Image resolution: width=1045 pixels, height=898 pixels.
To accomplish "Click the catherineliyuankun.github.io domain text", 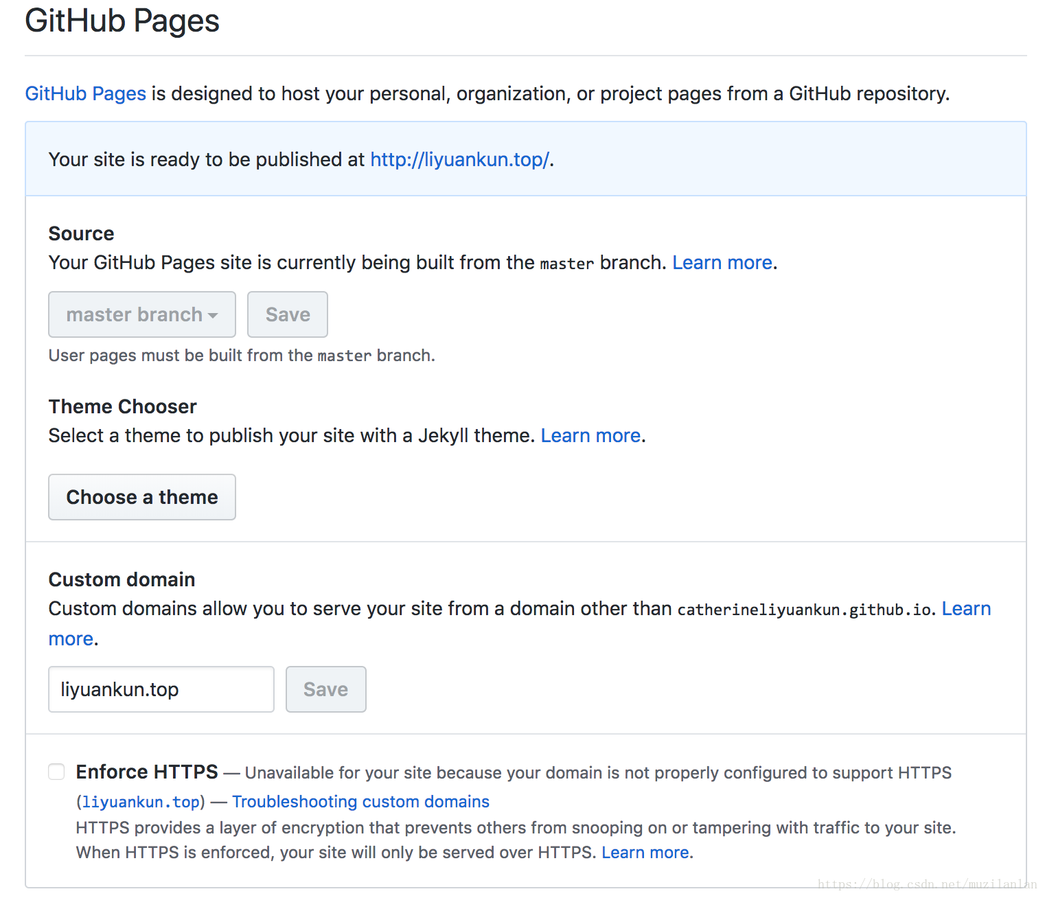I will 804,610.
